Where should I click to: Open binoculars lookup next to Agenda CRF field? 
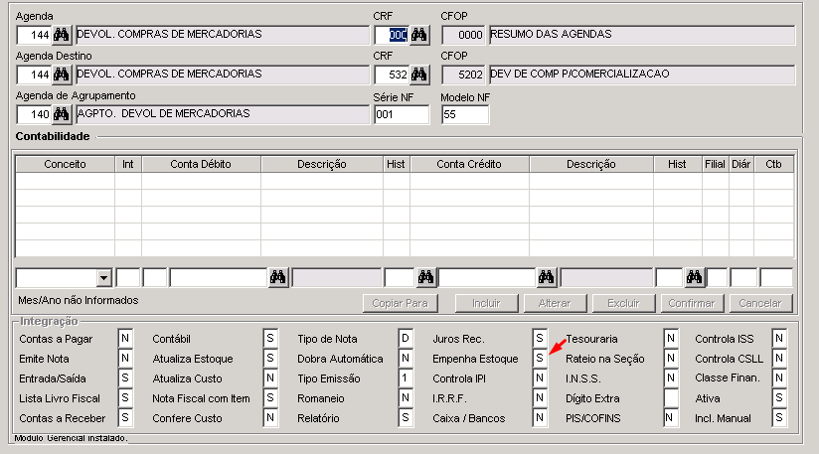pos(418,35)
